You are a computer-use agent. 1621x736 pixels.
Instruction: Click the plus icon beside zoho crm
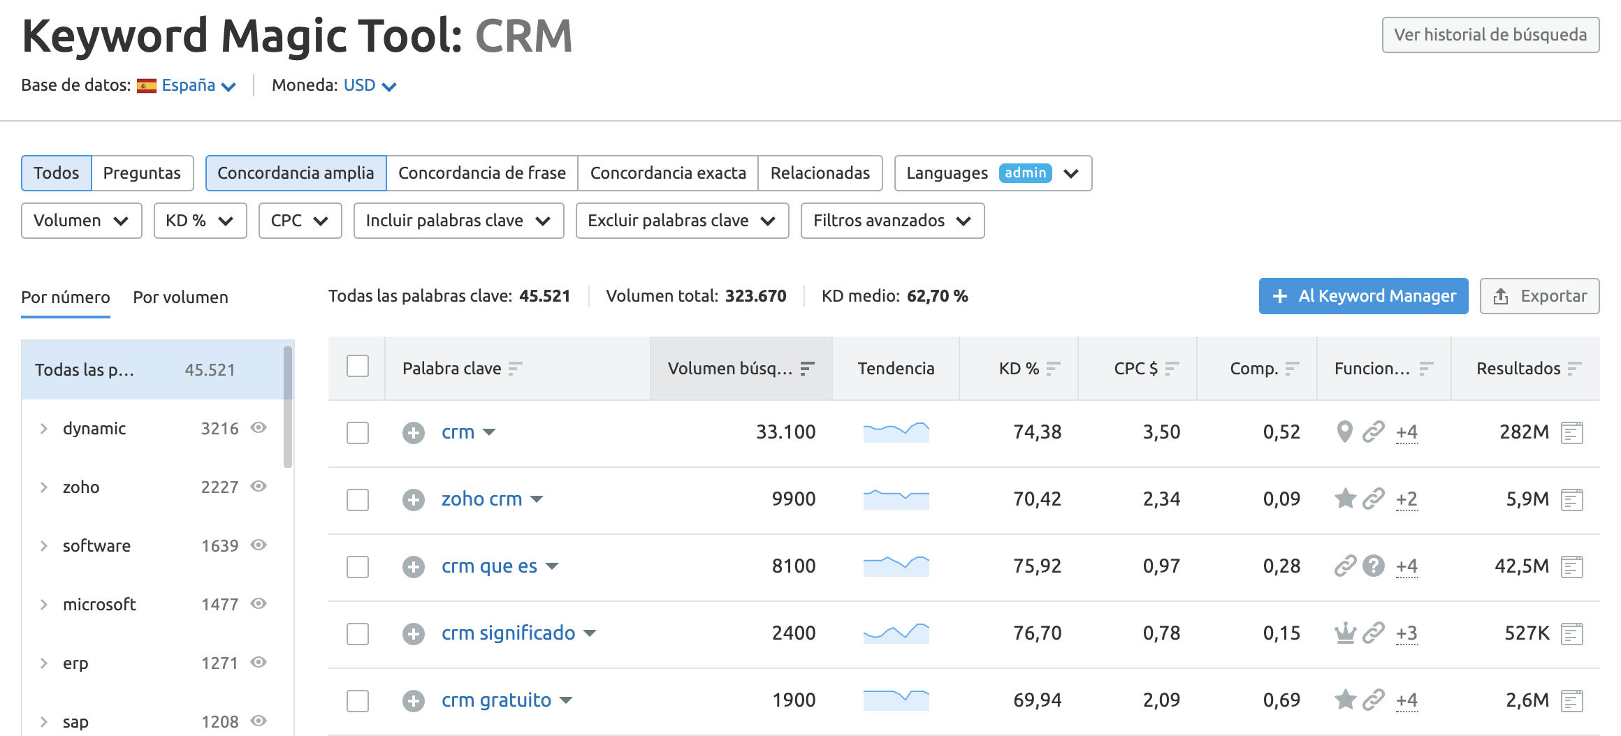click(x=413, y=500)
